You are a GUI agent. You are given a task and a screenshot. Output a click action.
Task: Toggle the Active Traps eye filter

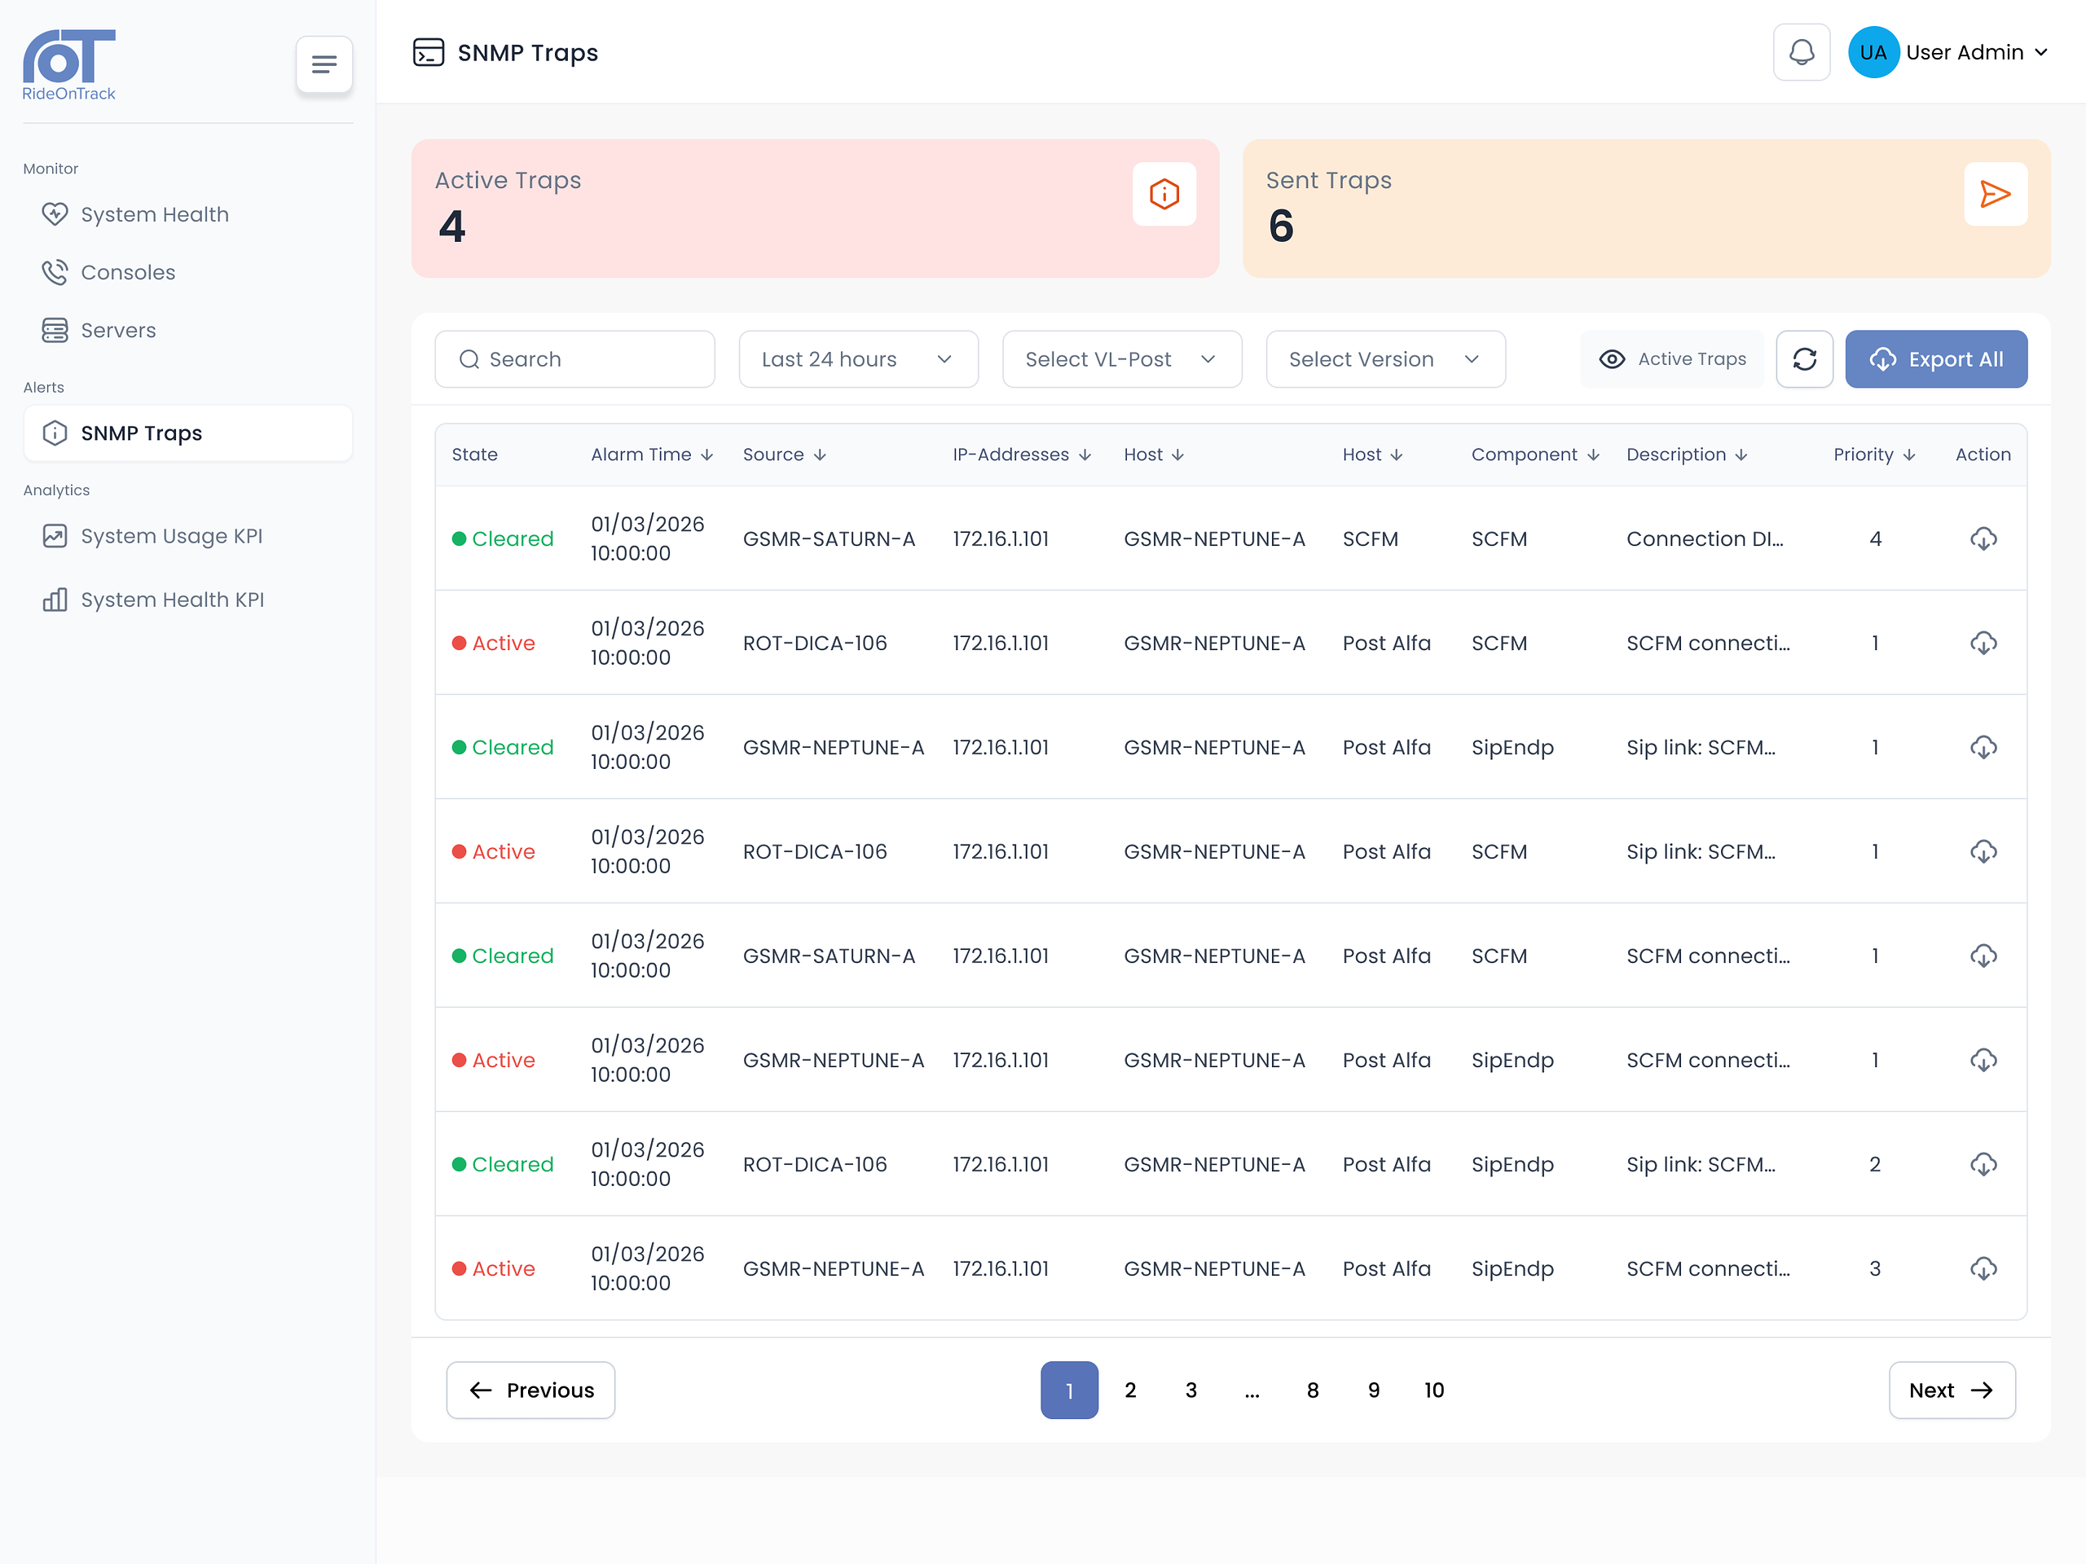tap(1672, 359)
